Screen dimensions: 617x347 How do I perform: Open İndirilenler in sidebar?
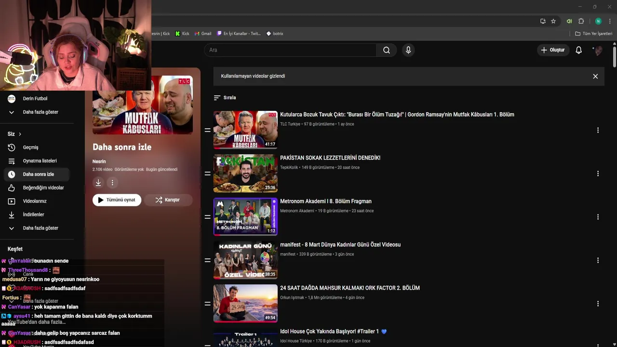tap(37, 214)
